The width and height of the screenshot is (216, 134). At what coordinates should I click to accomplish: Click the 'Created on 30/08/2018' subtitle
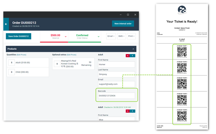(x=26, y=26)
